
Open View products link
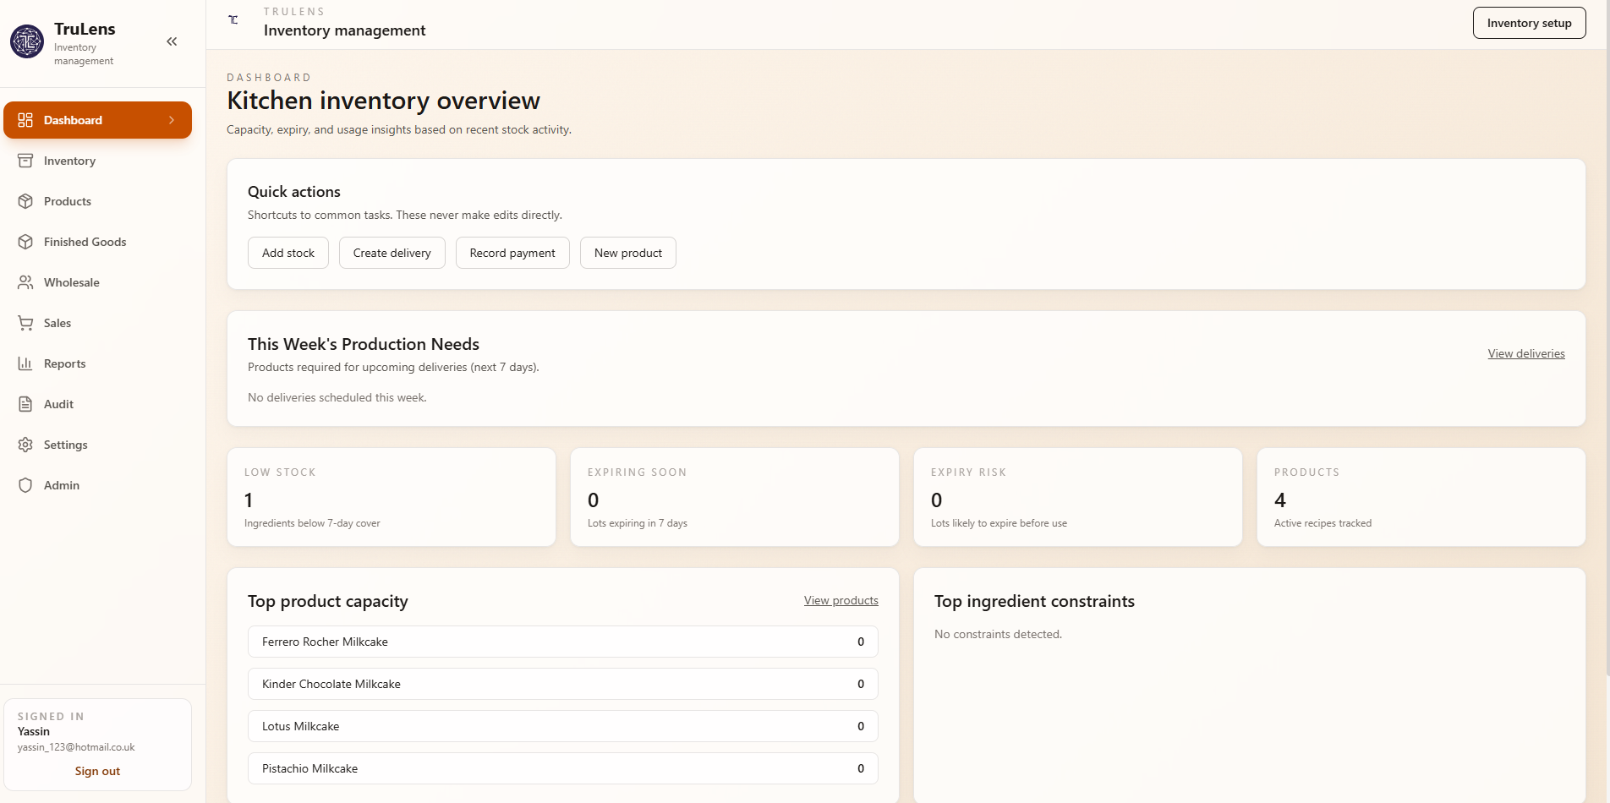click(841, 600)
